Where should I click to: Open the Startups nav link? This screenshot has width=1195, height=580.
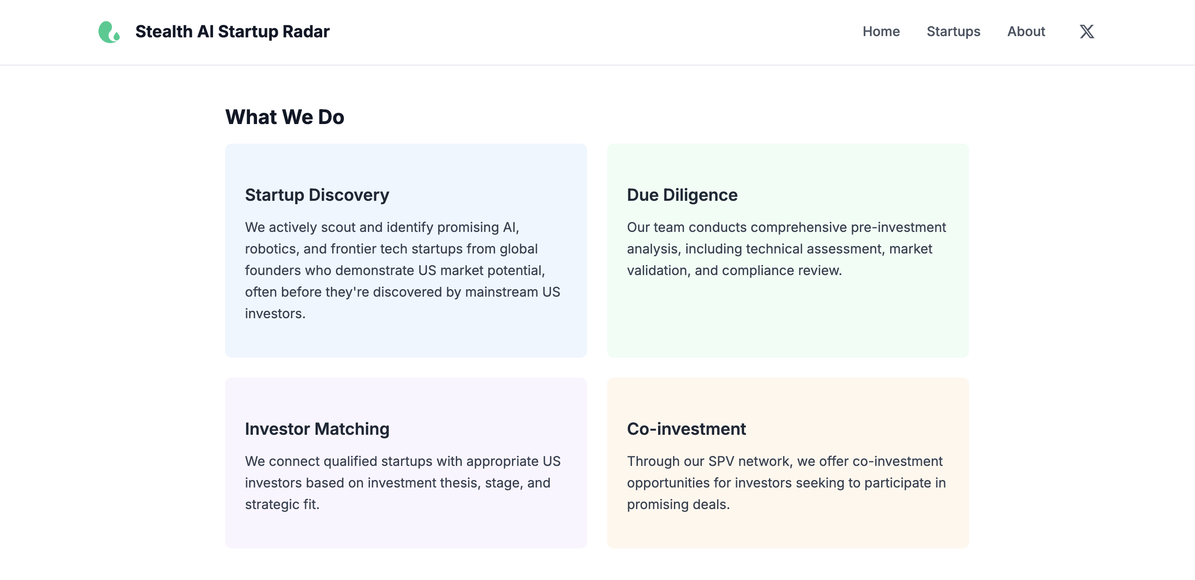click(x=953, y=32)
